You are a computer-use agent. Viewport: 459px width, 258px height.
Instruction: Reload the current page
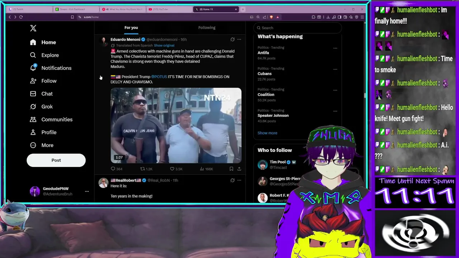(21, 17)
